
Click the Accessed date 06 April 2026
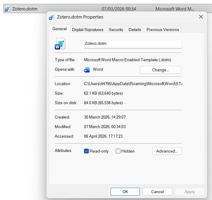(x=103, y=136)
